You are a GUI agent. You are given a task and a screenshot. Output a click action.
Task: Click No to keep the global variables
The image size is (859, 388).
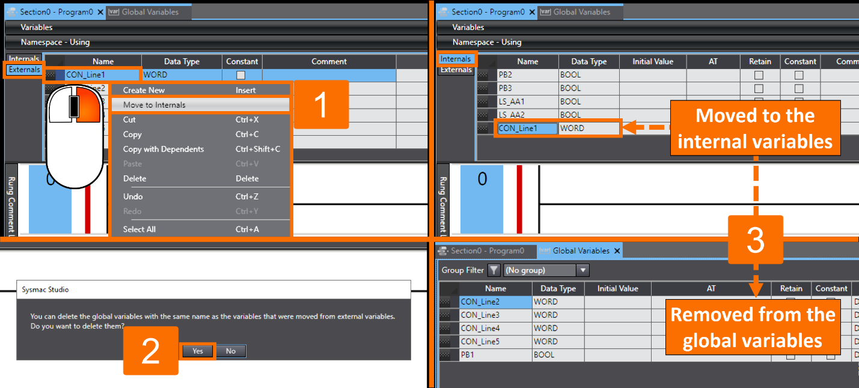pos(231,351)
